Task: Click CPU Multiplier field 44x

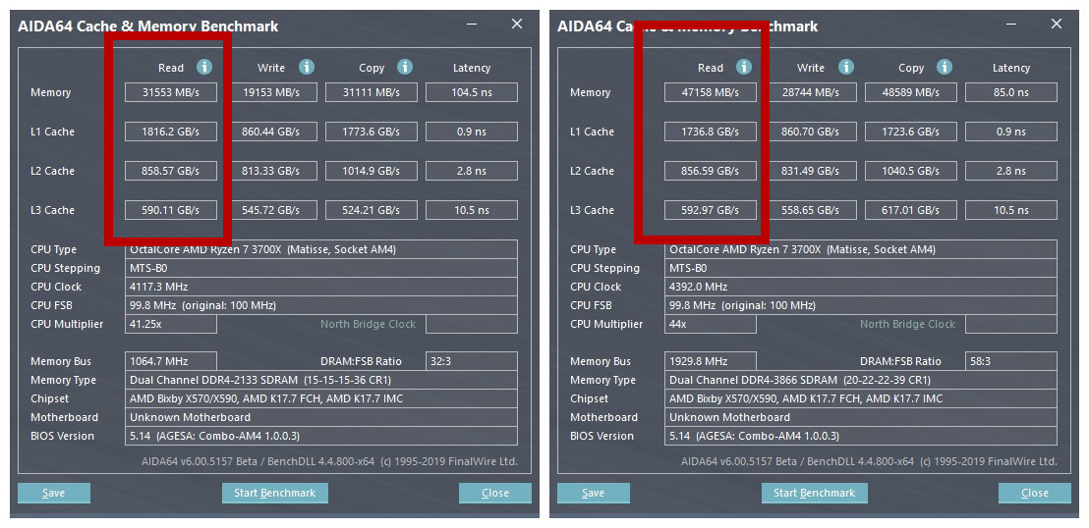Action: 711,324
